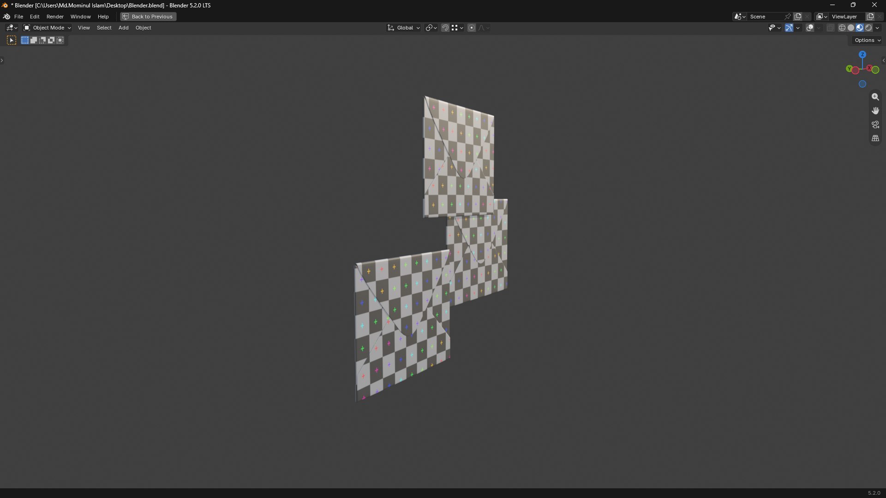Toggle the viewport overlays button
Viewport: 886px width, 498px height.
tap(810, 28)
